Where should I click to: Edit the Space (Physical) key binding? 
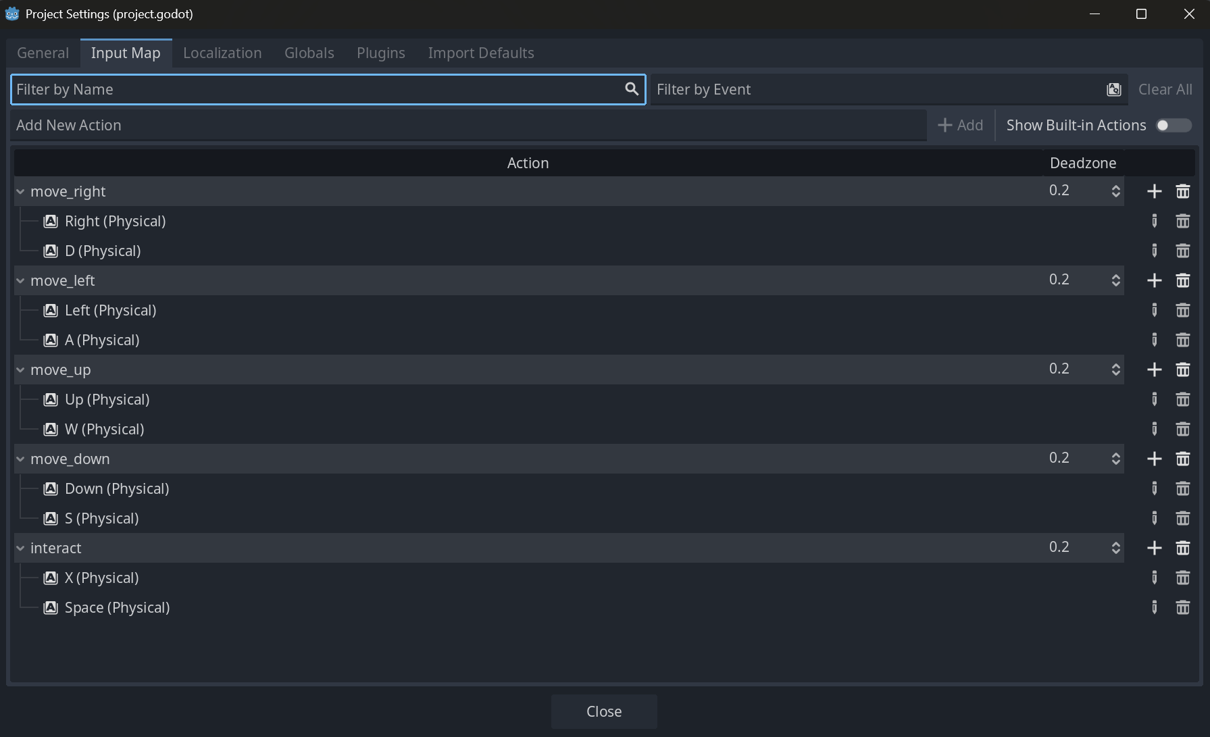[x=1154, y=607]
